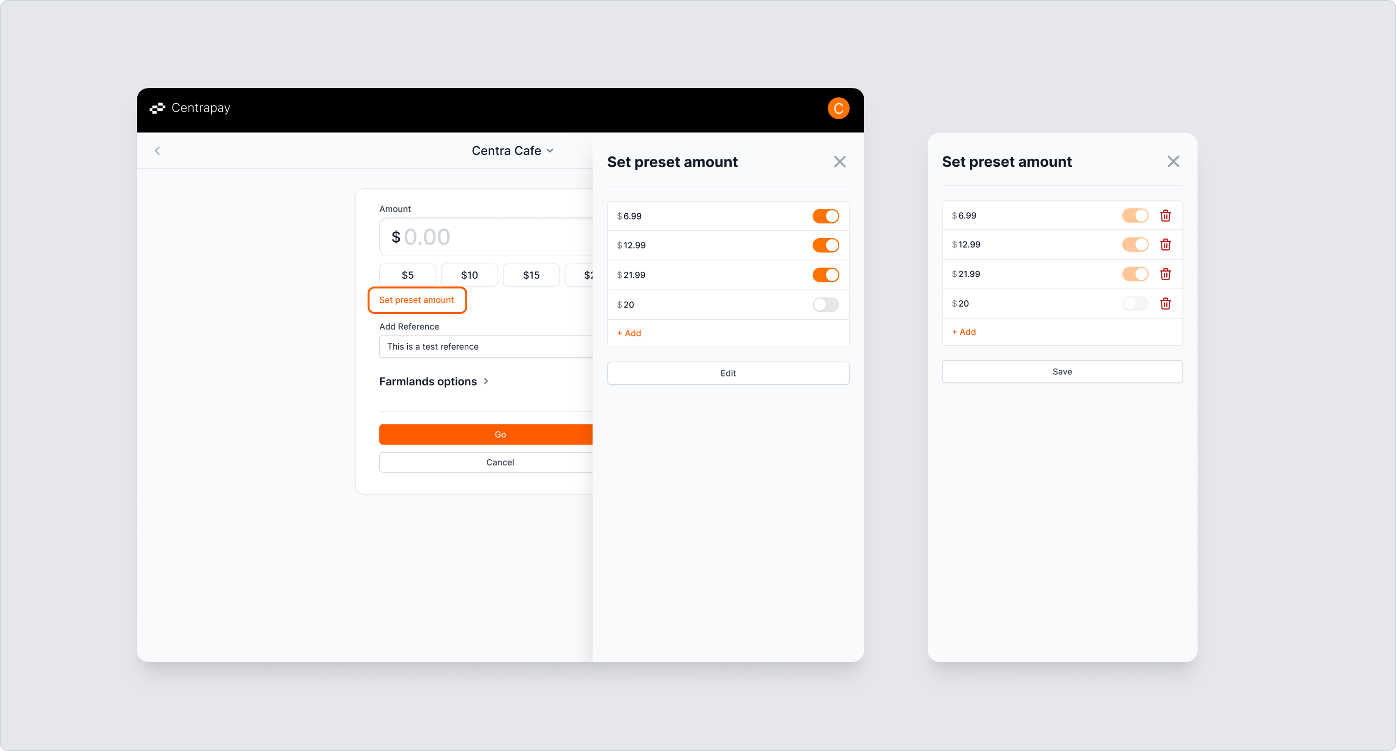Select the $10 quick amount chip
Image resolution: width=1396 pixels, height=751 pixels.
coord(469,275)
